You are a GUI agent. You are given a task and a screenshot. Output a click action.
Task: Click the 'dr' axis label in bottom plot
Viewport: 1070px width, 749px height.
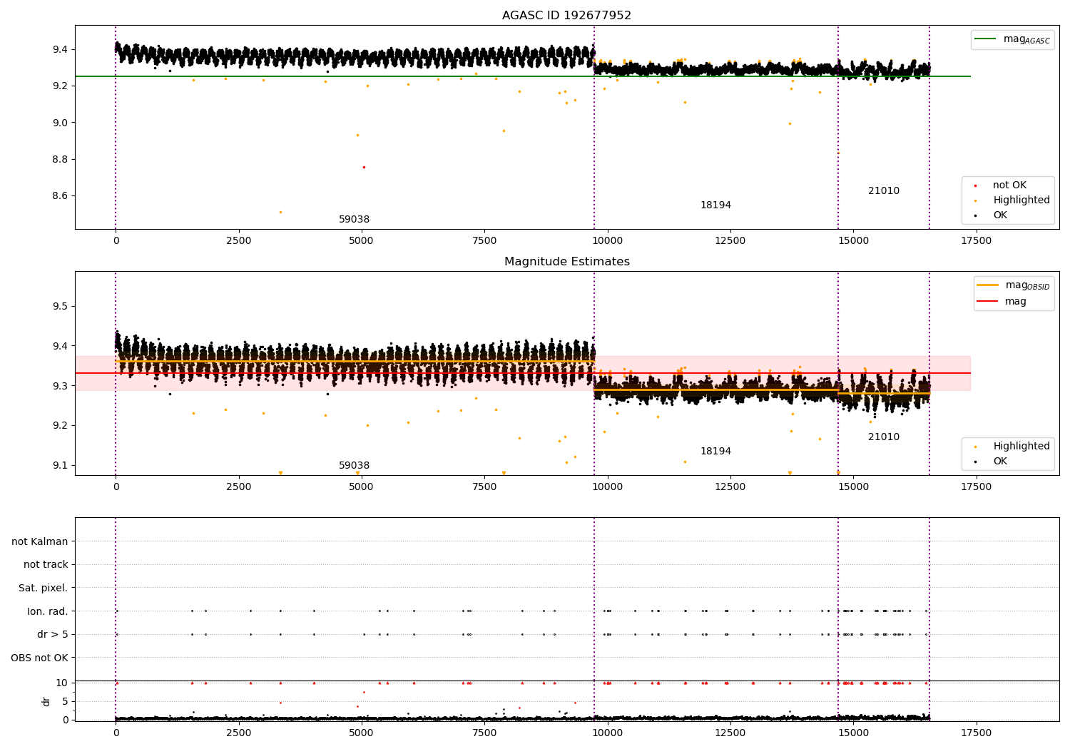pos(46,701)
